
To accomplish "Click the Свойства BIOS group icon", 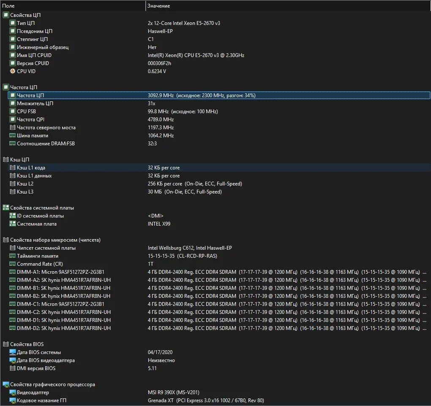I will coord(6,344).
